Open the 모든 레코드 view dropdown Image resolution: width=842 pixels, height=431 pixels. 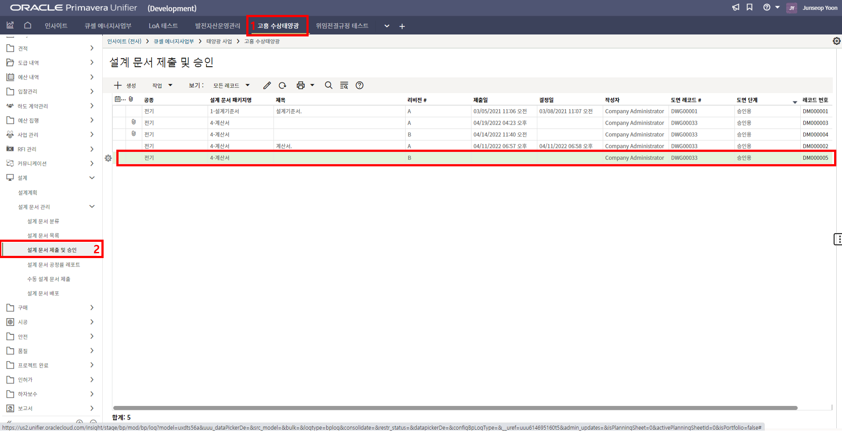[231, 86]
